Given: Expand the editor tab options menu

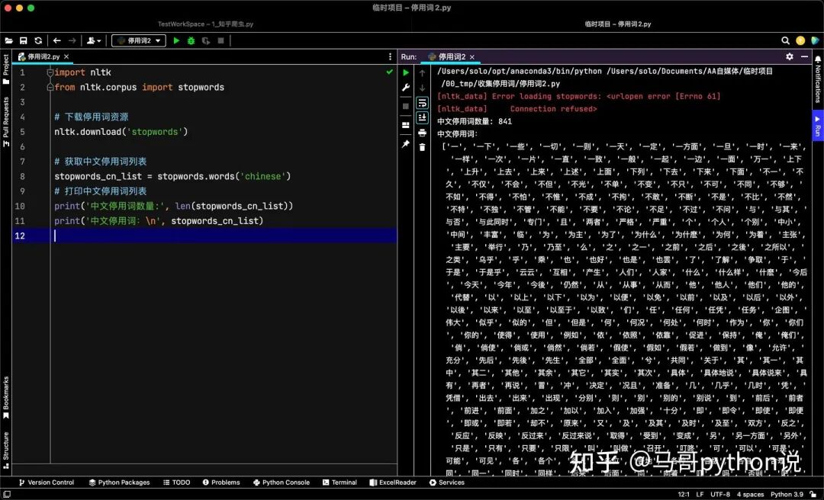Looking at the screenshot, I should point(390,56).
